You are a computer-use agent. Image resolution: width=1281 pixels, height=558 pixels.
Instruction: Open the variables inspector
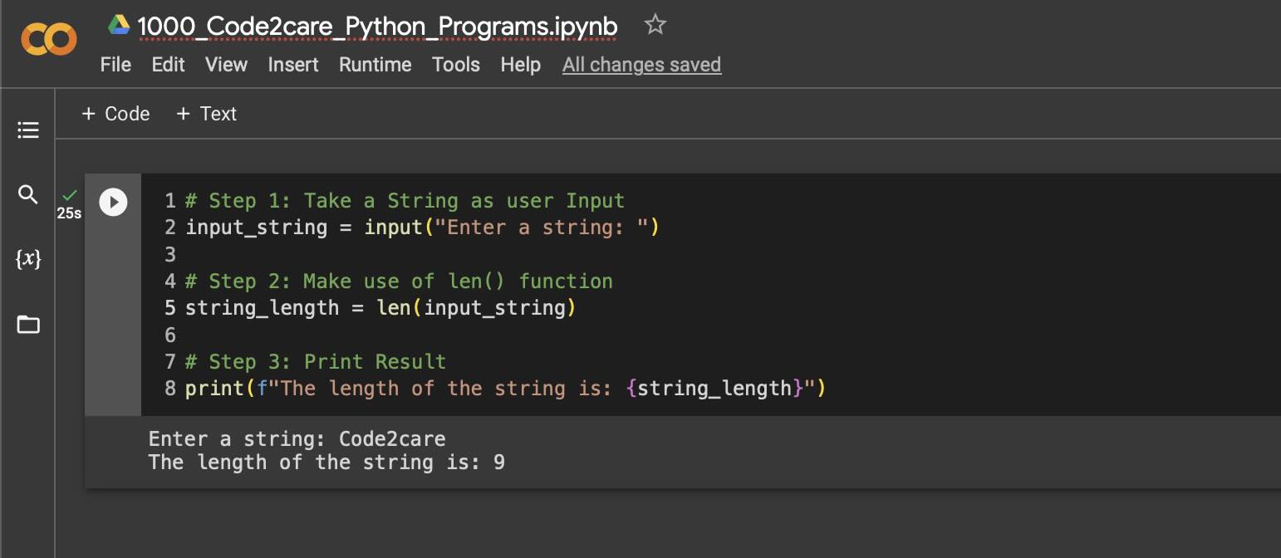pyautogui.click(x=27, y=259)
